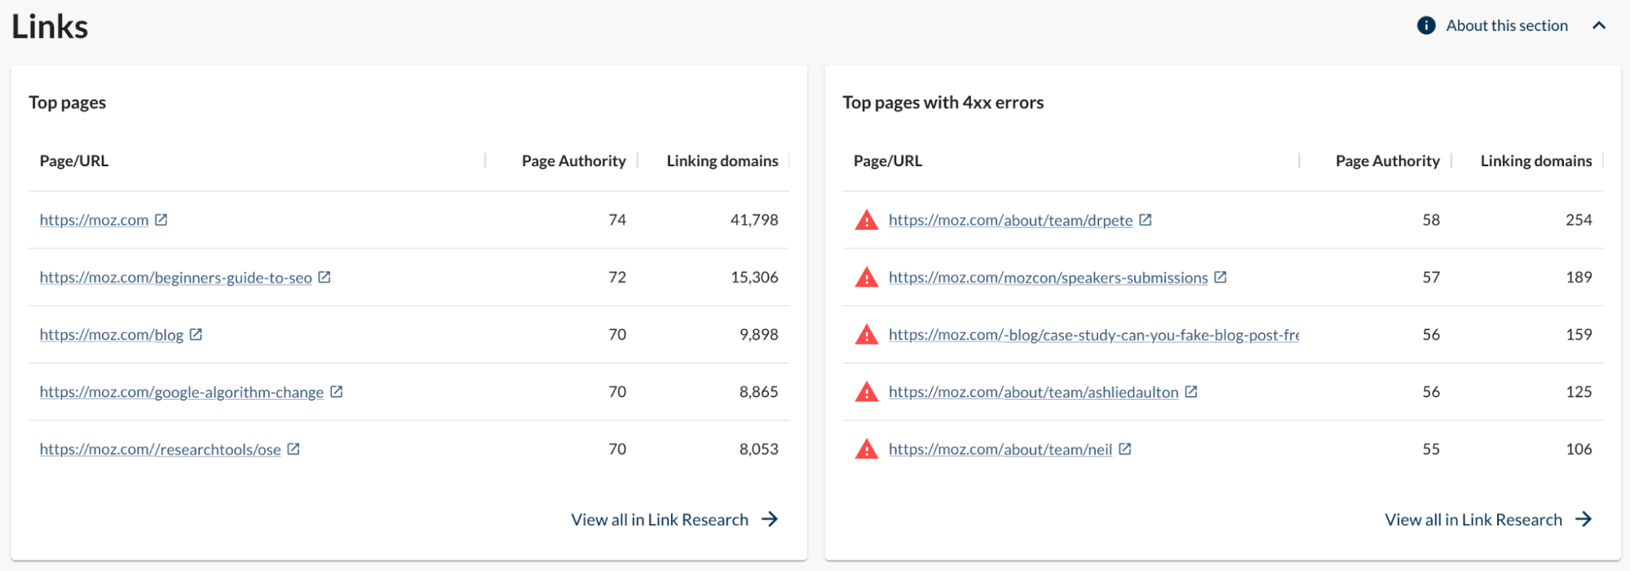The image size is (1630, 571).
Task: Open the case-study-can-you-fake-blog-post link
Action: click(x=1093, y=335)
